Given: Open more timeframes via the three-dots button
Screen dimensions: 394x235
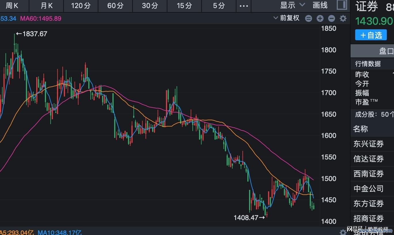Looking at the screenshot, I should [244, 6].
